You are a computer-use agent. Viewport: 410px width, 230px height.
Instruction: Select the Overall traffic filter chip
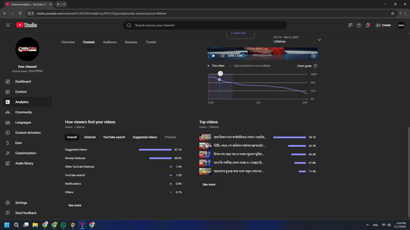pyautogui.click(x=72, y=137)
